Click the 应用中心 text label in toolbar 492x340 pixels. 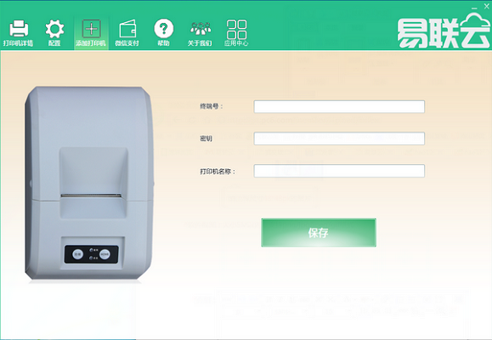[236, 43]
